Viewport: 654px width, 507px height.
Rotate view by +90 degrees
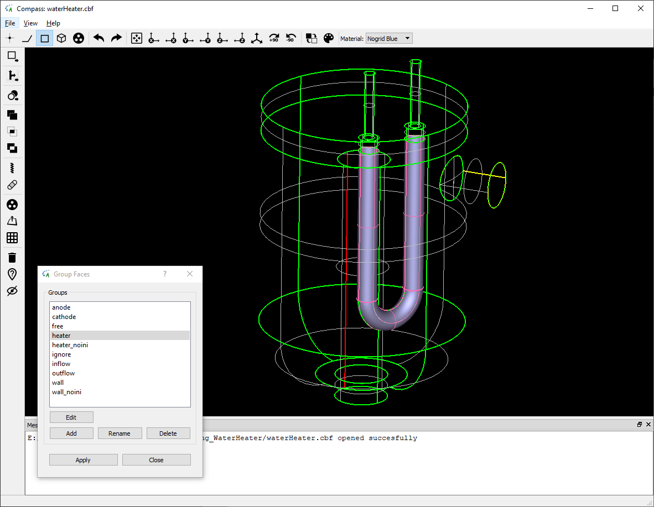(x=274, y=38)
